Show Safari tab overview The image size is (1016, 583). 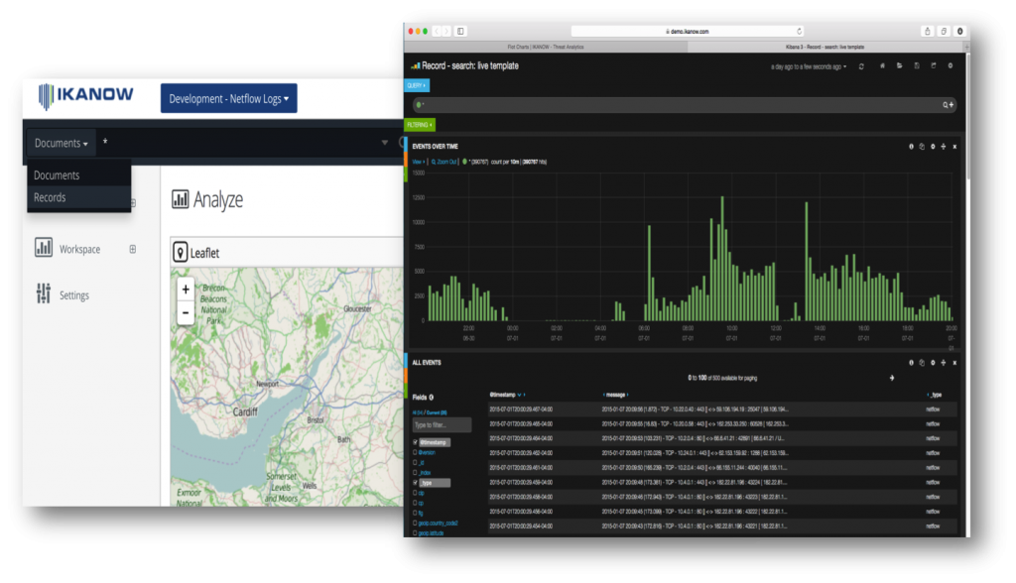(x=944, y=31)
